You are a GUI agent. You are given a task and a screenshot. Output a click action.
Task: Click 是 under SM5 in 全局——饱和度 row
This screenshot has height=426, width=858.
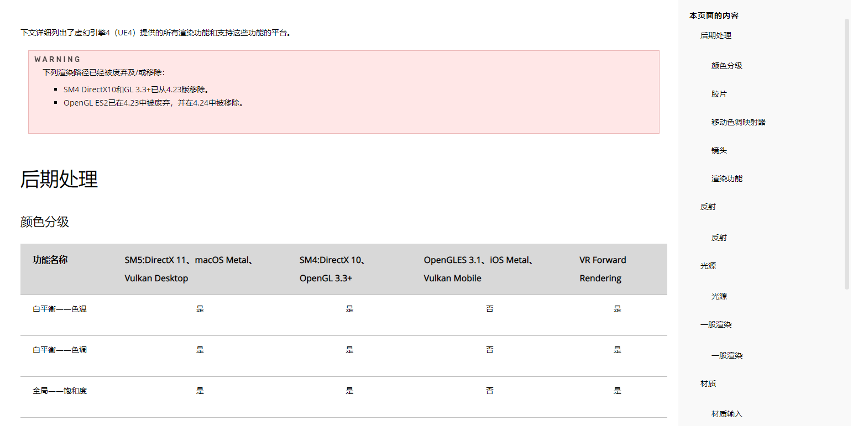tap(200, 391)
